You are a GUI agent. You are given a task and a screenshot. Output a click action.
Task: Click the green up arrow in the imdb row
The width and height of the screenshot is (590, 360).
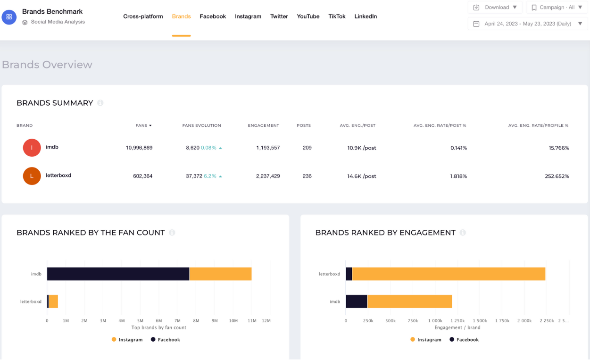pyautogui.click(x=220, y=148)
